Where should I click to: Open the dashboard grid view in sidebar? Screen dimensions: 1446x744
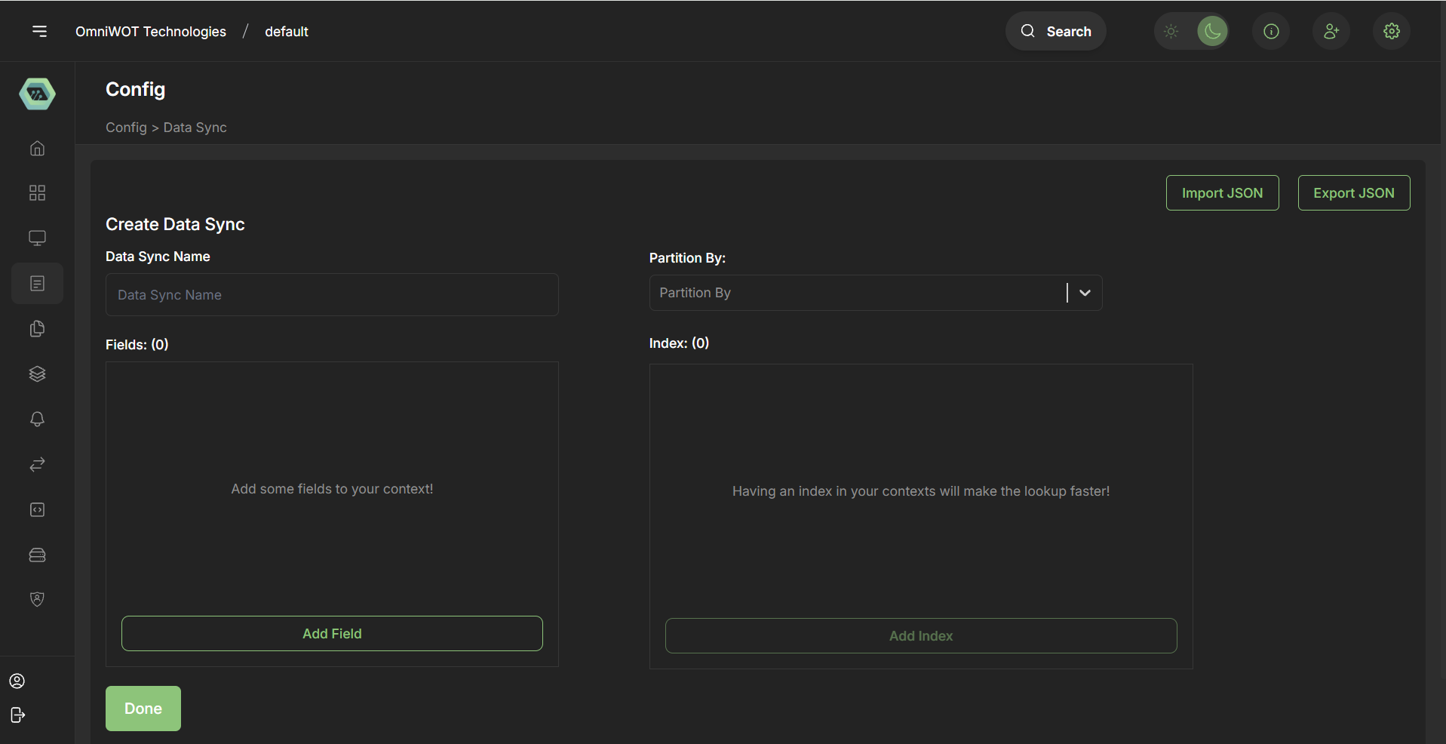[37, 192]
